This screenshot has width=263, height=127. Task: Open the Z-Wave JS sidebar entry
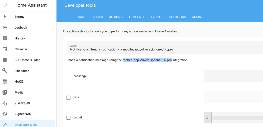pos(27,103)
